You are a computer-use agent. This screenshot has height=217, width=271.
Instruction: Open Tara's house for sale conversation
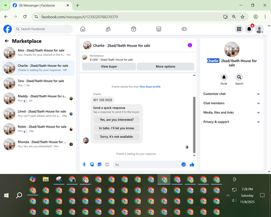point(38,83)
